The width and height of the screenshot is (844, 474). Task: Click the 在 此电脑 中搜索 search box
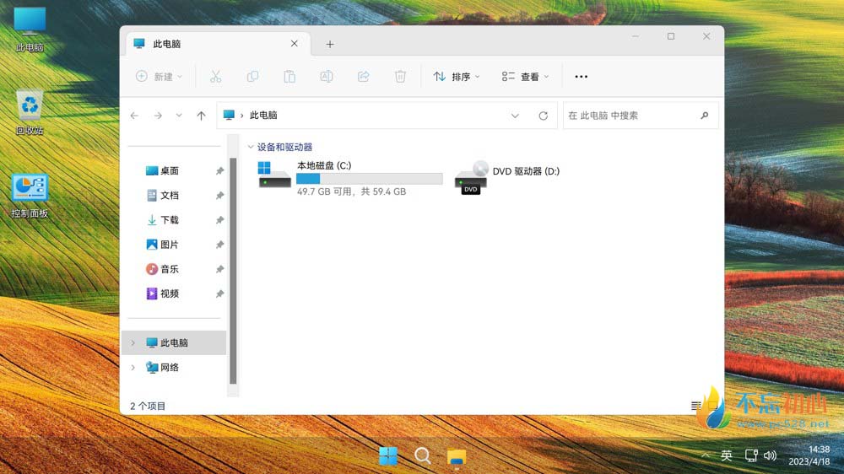[x=631, y=116]
